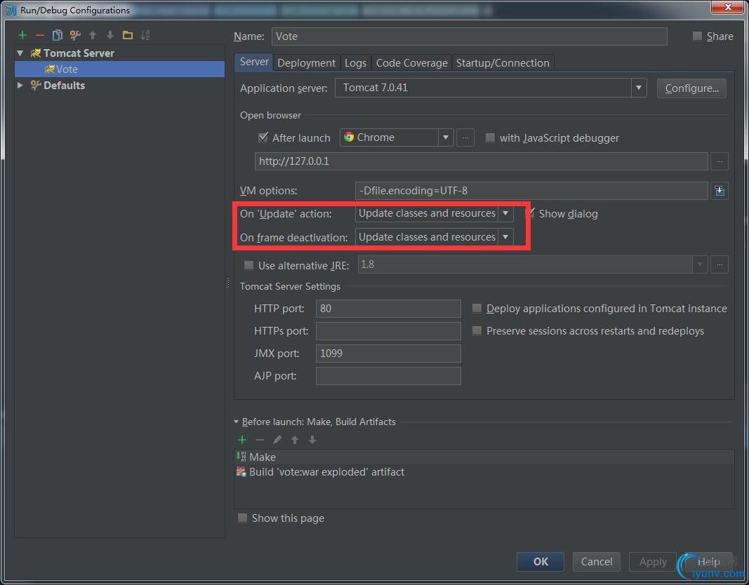This screenshot has height=585, width=749.
Task: Move configuration down in the list toolbar
Action: click(x=110, y=35)
